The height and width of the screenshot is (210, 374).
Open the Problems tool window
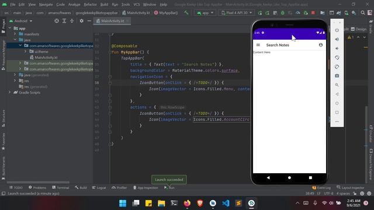tap(37, 188)
